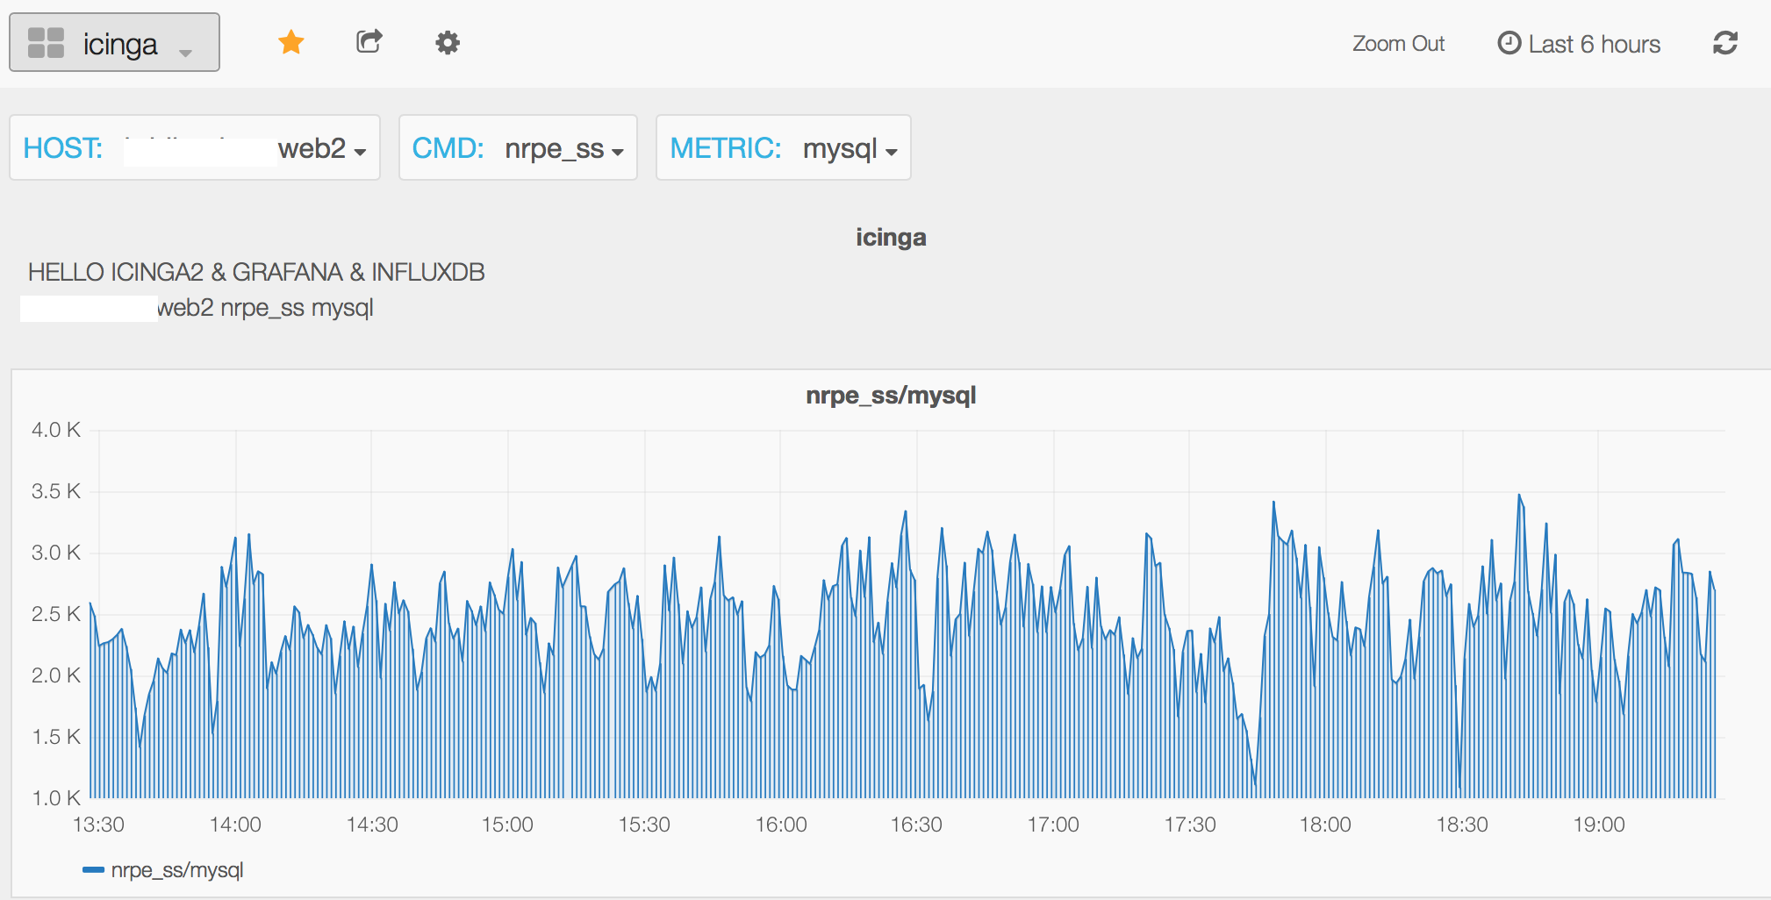Click the dashboard grid icon beside icinga
The width and height of the screenshot is (1771, 900).
point(46,41)
